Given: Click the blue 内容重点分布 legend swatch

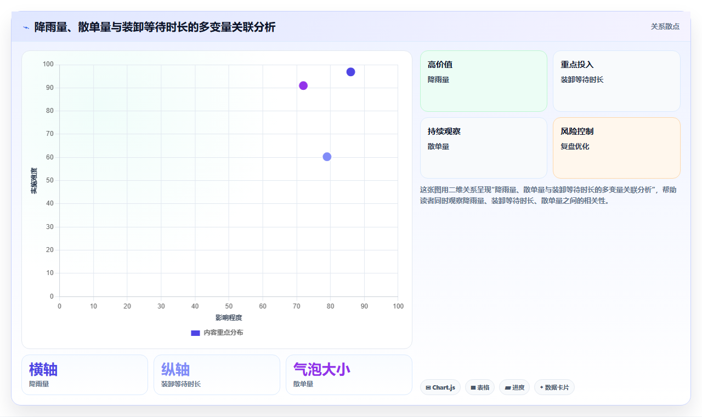Looking at the screenshot, I should (195, 333).
